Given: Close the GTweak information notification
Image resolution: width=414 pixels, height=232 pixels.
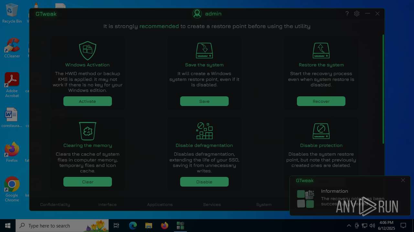Looking at the screenshot, I should (403, 180).
